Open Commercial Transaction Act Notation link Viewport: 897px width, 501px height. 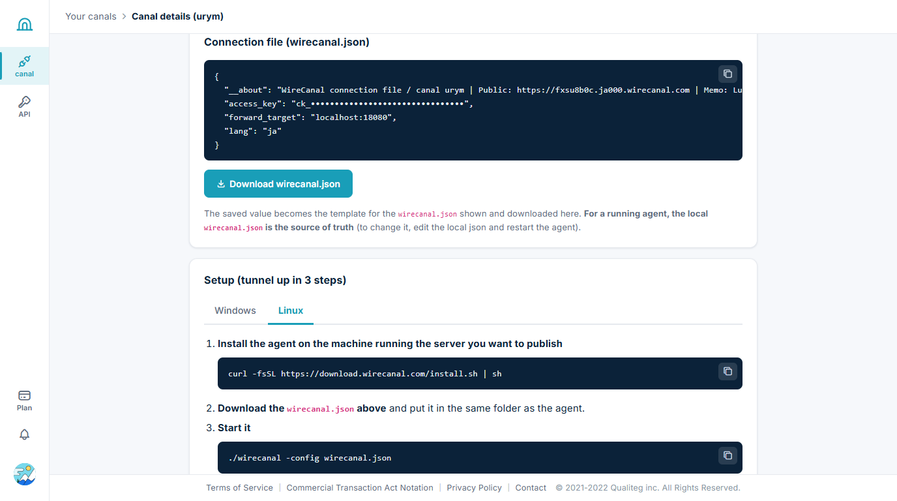point(360,488)
